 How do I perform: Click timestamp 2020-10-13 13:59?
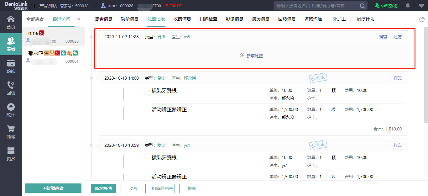click(x=122, y=145)
